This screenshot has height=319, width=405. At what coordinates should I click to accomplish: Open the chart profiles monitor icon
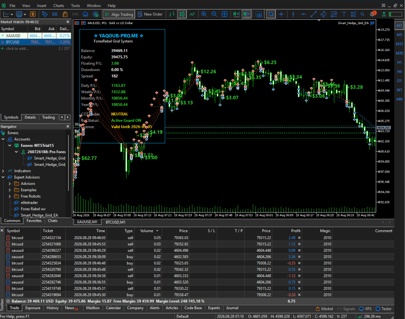point(19,14)
